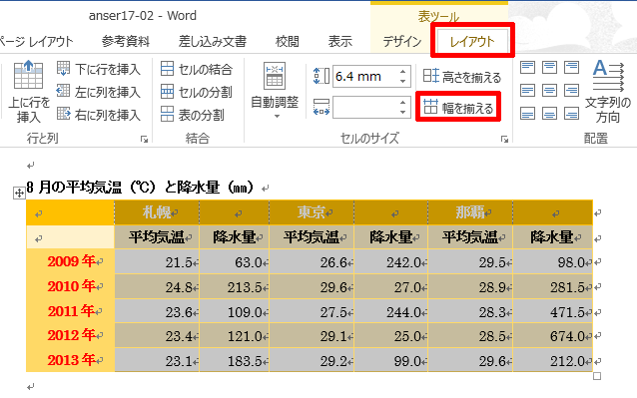This screenshot has width=637, height=398.
Task: Click the 2010 年 row label
Action: (x=71, y=286)
